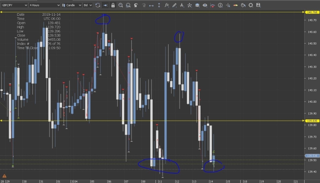Click the floppy disk save icon
The height and width of the screenshot is (183, 320).
pyautogui.click(x=259, y=5)
